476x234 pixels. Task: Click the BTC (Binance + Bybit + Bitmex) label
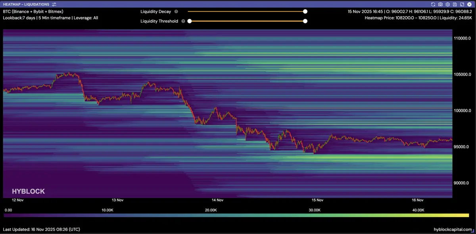33,12
